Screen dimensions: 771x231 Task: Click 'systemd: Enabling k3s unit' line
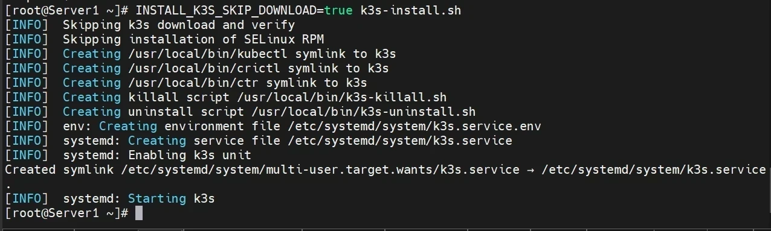pos(157,155)
